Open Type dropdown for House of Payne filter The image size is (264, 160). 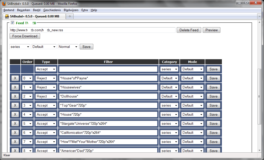(46, 78)
